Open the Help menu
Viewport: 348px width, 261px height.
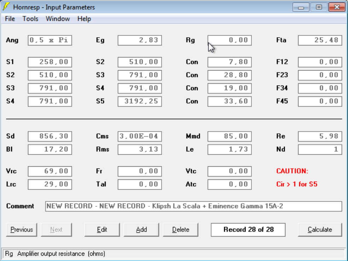[x=84, y=19]
